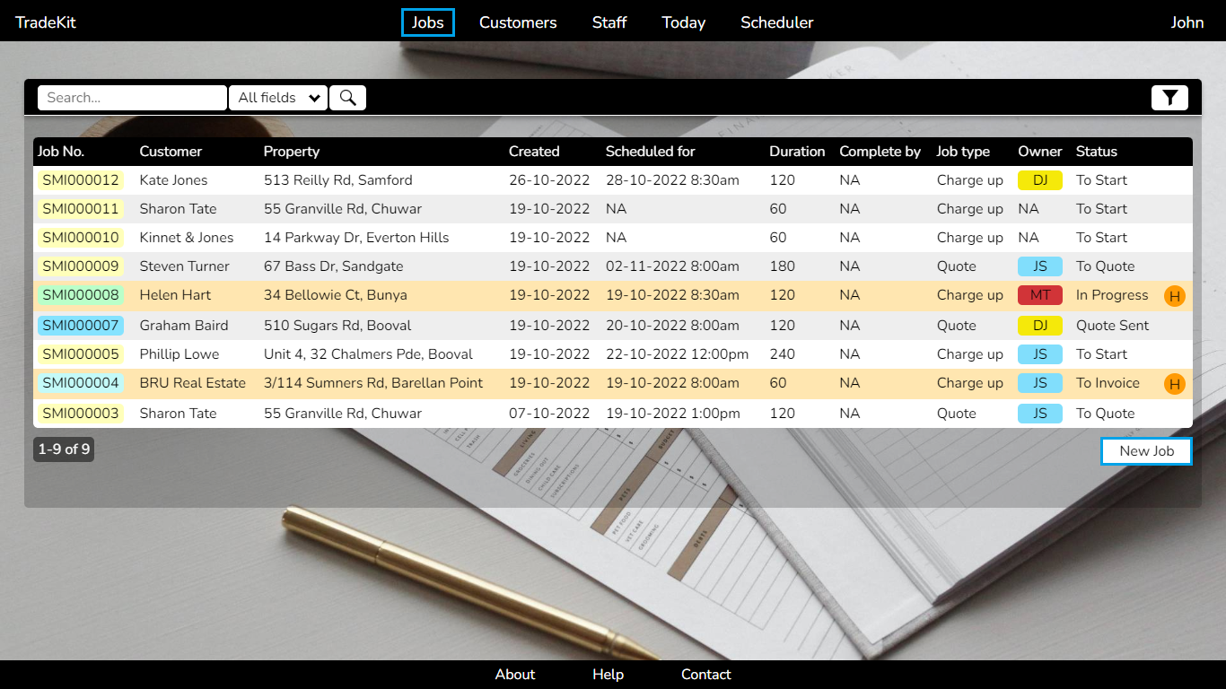This screenshot has width=1226, height=689.
Task: Sort by the Status column header
Action: click(1097, 152)
